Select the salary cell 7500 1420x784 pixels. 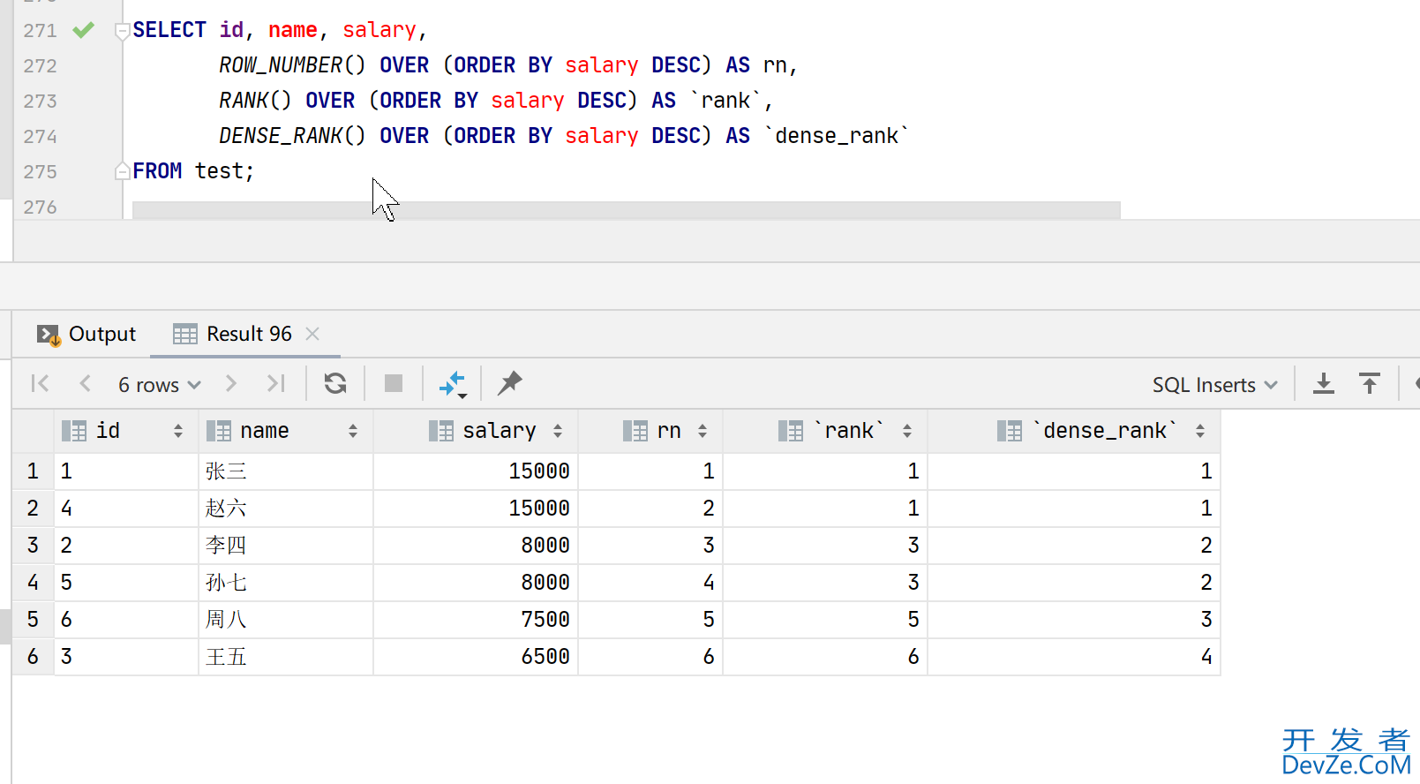pyautogui.click(x=476, y=620)
